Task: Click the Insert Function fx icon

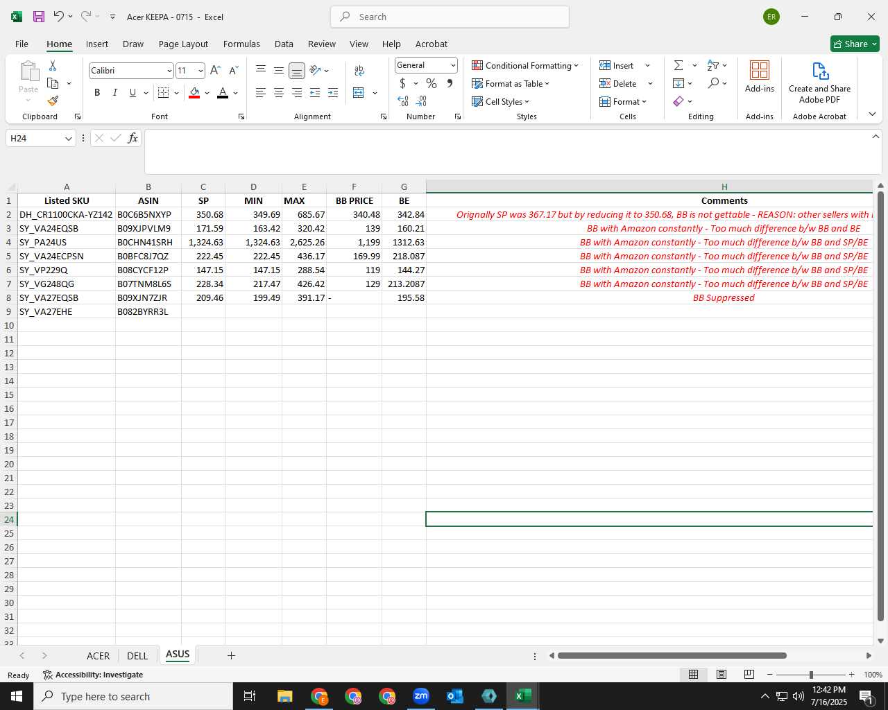Action: (x=133, y=138)
